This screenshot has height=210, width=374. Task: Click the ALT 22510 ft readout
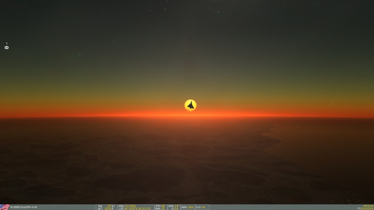pos(106,209)
